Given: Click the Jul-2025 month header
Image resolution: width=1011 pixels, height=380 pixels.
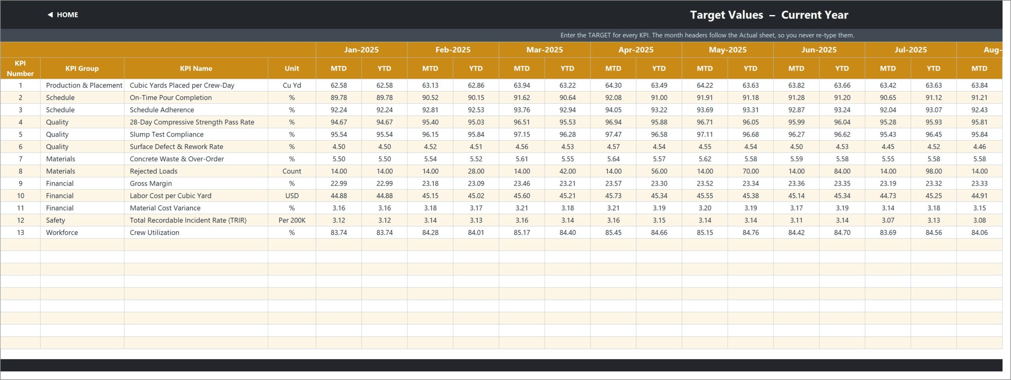Looking at the screenshot, I should click(x=911, y=50).
